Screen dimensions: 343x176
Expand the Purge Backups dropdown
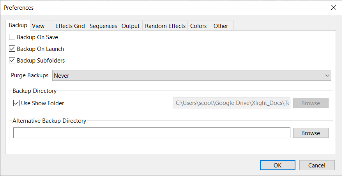tap(192, 75)
